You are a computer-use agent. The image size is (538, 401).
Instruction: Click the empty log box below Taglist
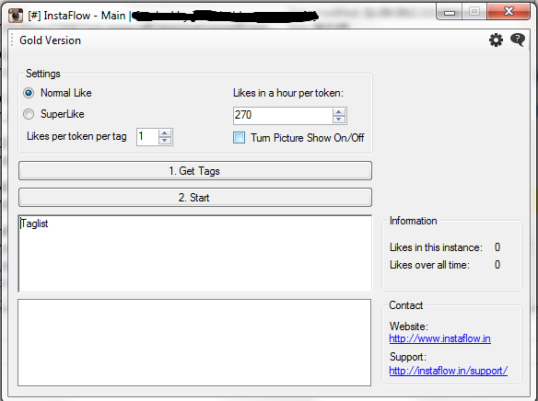(194, 342)
